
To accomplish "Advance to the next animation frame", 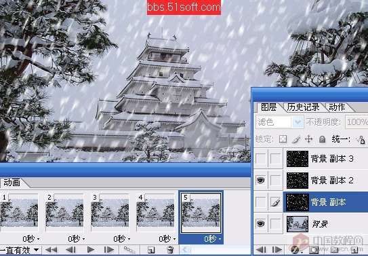I will (108, 250).
